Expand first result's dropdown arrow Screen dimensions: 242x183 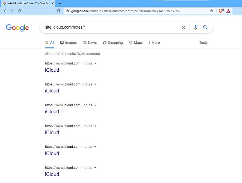click(x=95, y=64)
